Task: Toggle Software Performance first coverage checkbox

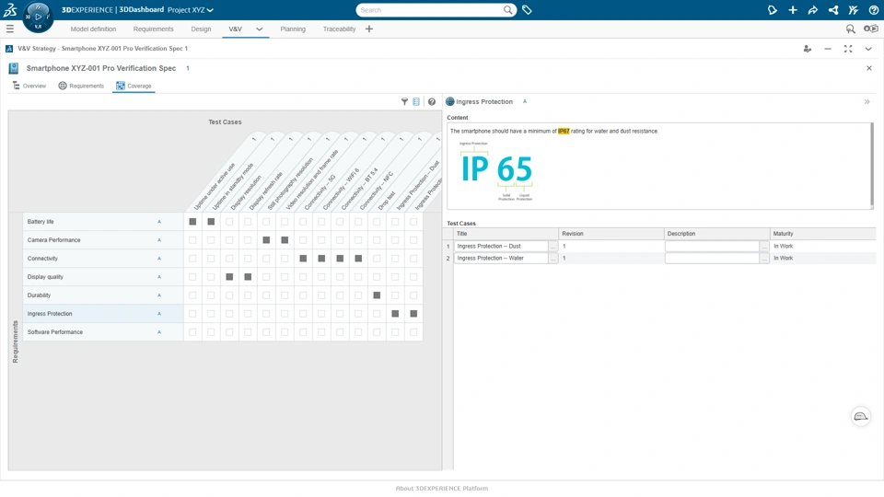Action: pyautogui.click(x=192, y=332)
